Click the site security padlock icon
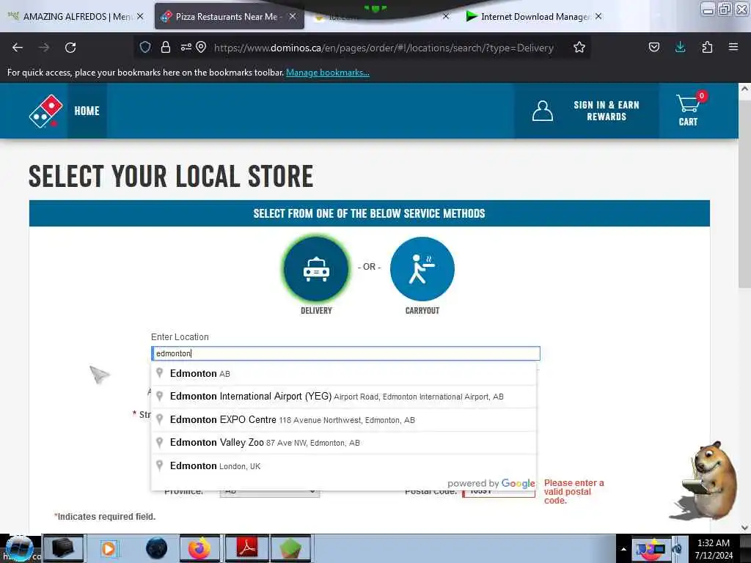 coord(166,47)
